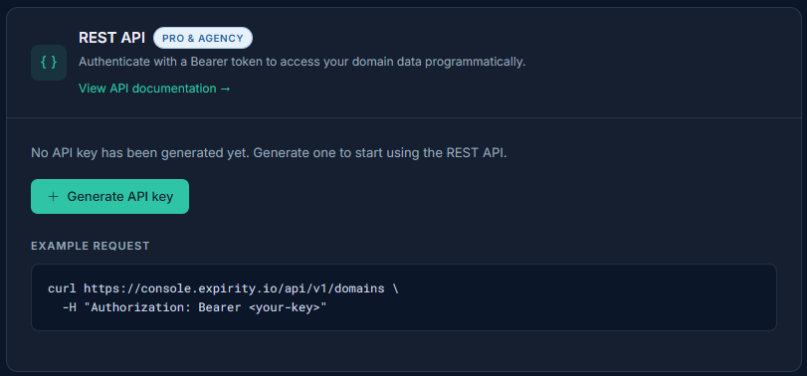Click the REST API heading
The width and height of the screenshot is (807, 376).
[111, 38]
